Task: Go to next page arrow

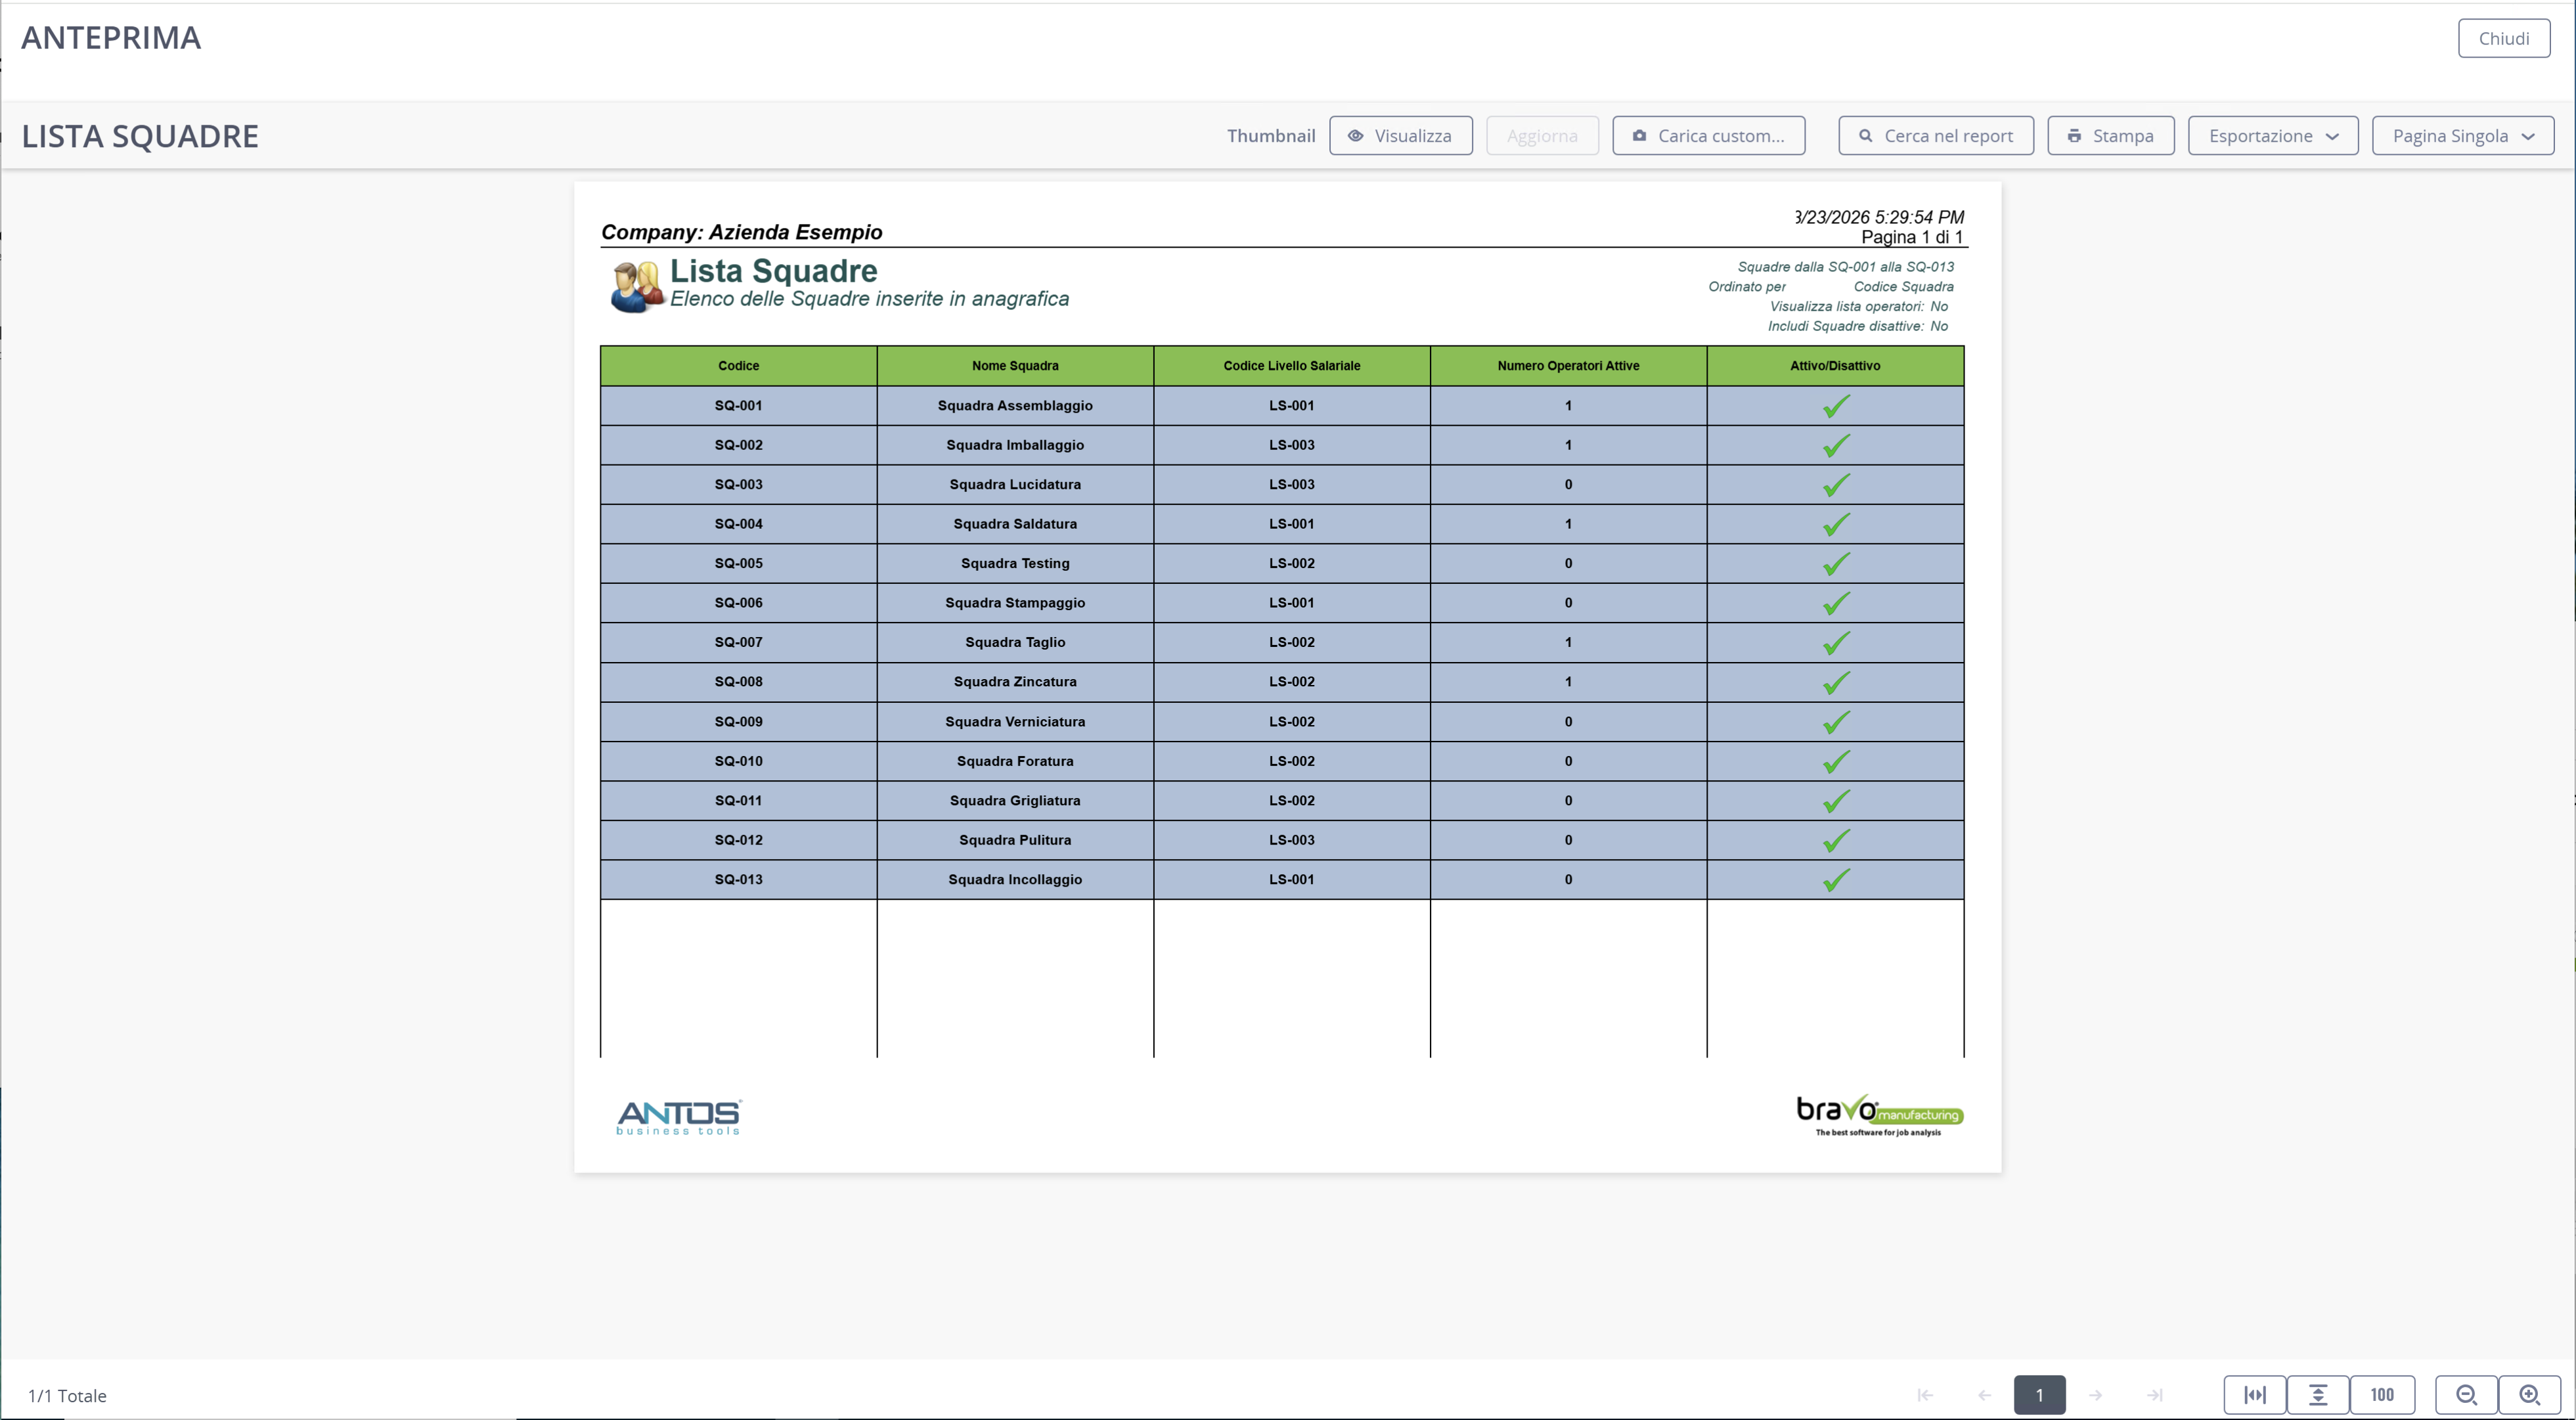Action: tap(2095, 1395)
